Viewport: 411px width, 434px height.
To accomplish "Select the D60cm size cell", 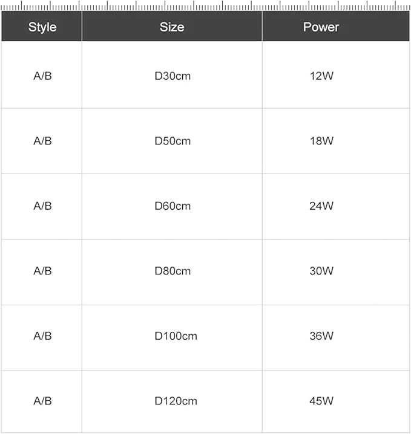I will [173, 206].
